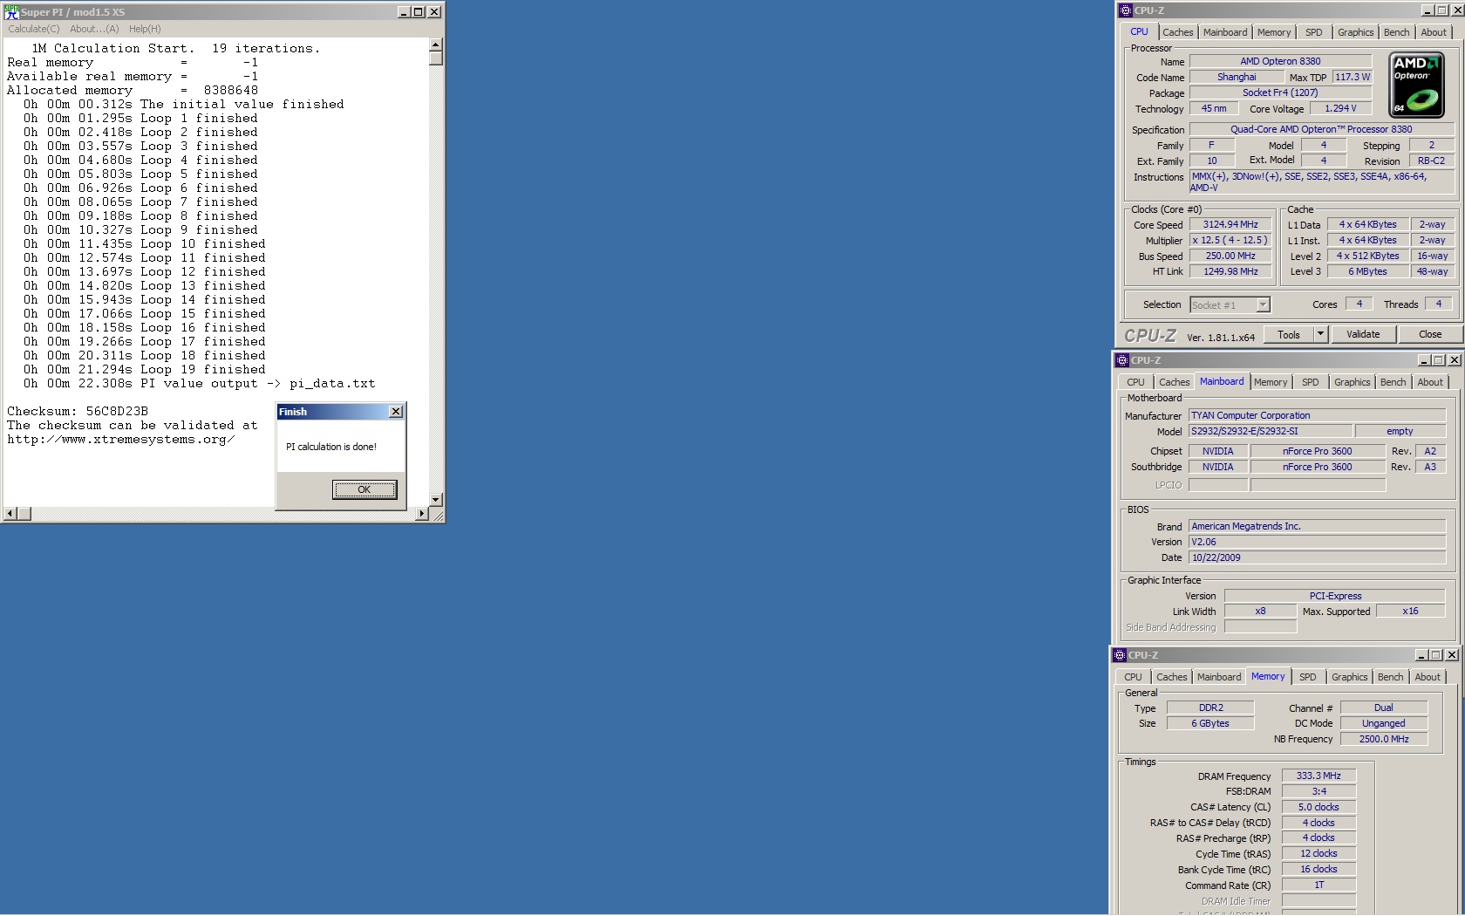Click the BIOS version field V2.06

tap(1317, 542)
